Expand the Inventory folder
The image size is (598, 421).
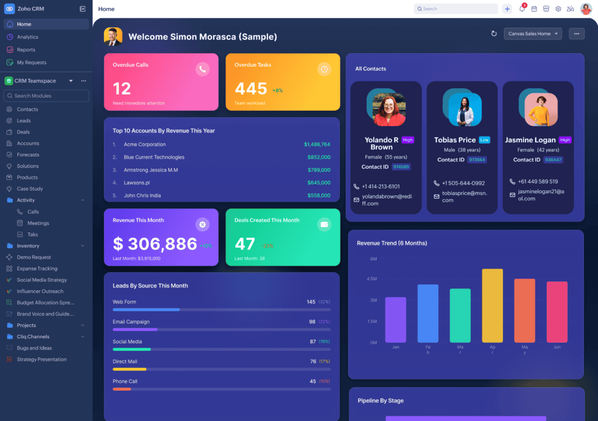82,246
